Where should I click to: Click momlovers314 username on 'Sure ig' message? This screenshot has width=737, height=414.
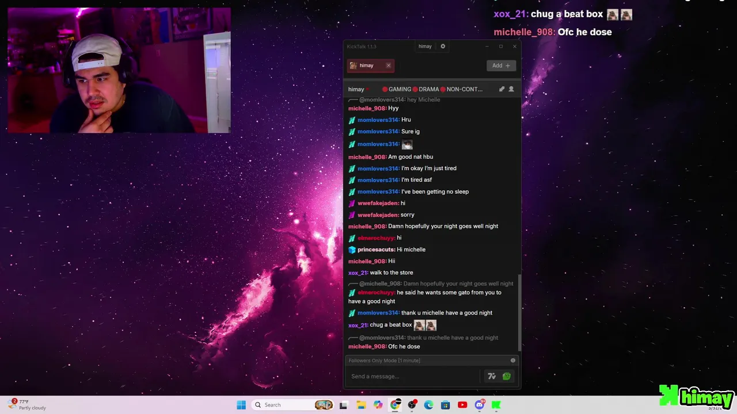[x=378, y=131]
